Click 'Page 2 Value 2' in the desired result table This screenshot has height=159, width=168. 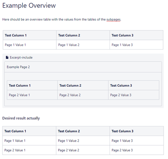83,150
